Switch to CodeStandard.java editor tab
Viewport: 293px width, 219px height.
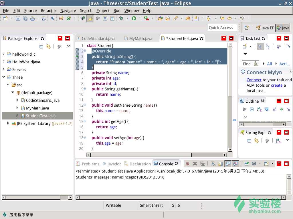(x=96, y=38)
